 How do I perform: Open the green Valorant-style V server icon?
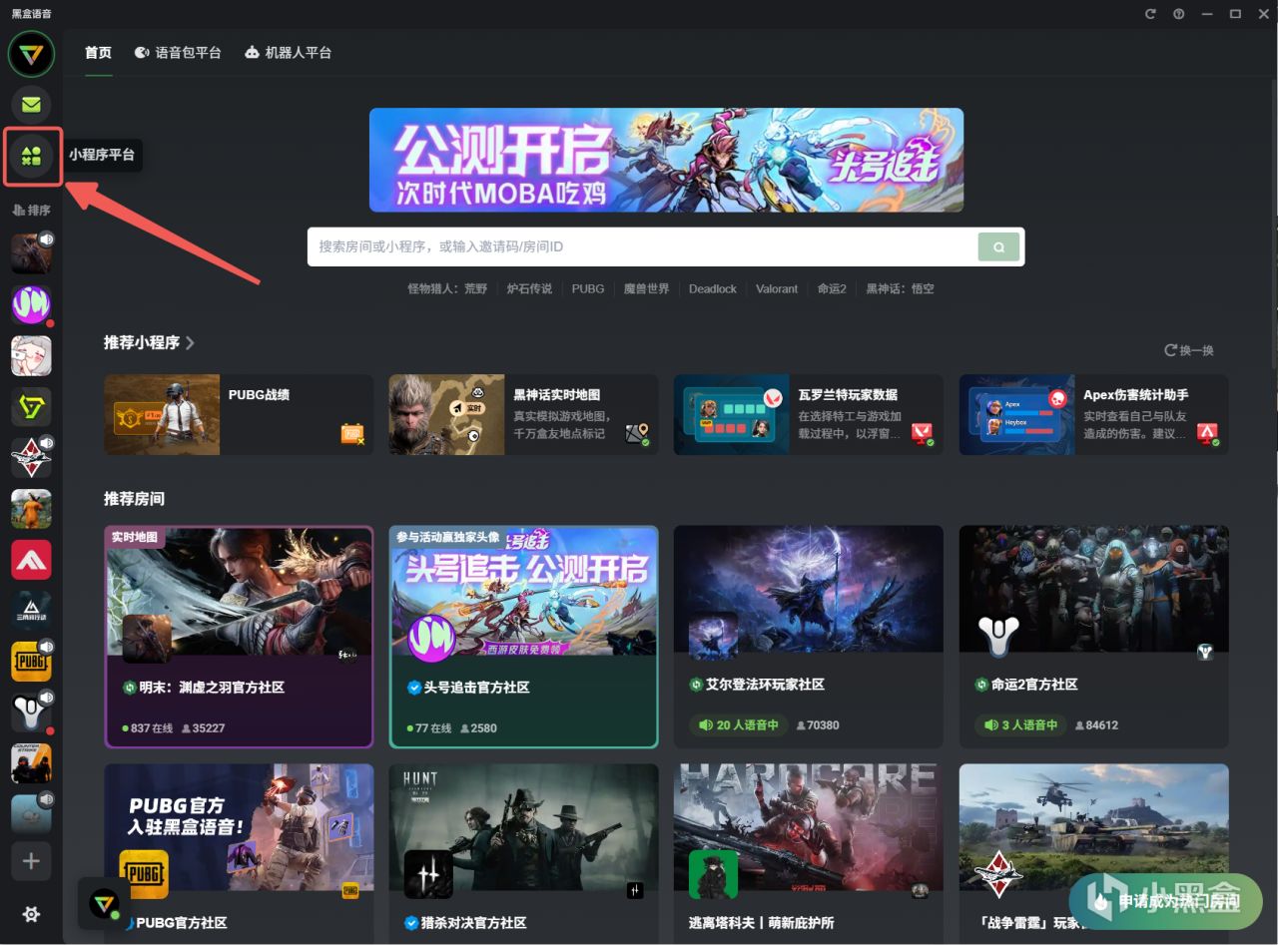point(31,406)
